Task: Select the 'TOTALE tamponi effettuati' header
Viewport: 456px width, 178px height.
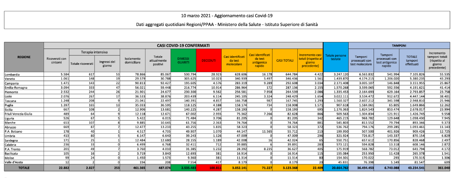Action: [412, 60]
